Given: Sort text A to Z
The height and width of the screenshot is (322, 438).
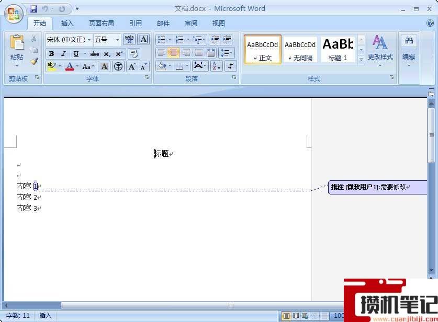Looking at the screenshot, I should point(217,66).
